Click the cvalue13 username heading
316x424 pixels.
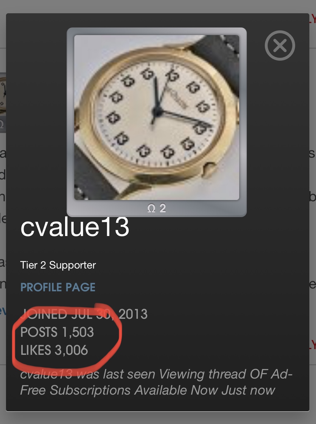pyautogui.click(x=75, y=227)
